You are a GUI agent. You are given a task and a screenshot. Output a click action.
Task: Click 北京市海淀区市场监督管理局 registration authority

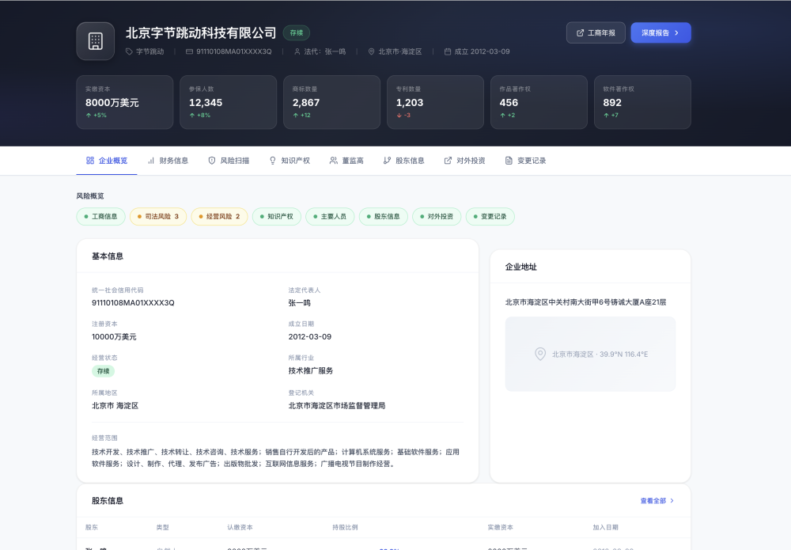337,405
